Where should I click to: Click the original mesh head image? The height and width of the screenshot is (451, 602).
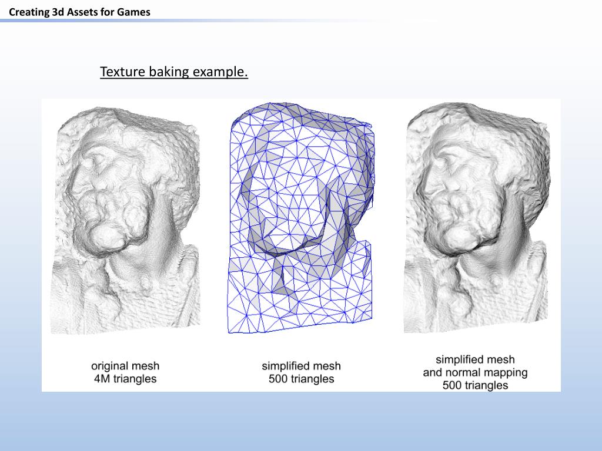125,221
